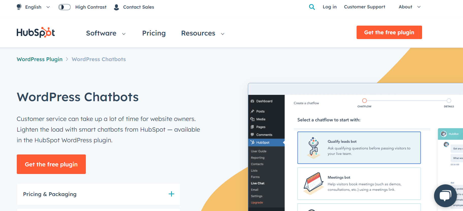Click the CHATFLOW step marker
This screenshot has width=463, height=211.
[364, 101]
